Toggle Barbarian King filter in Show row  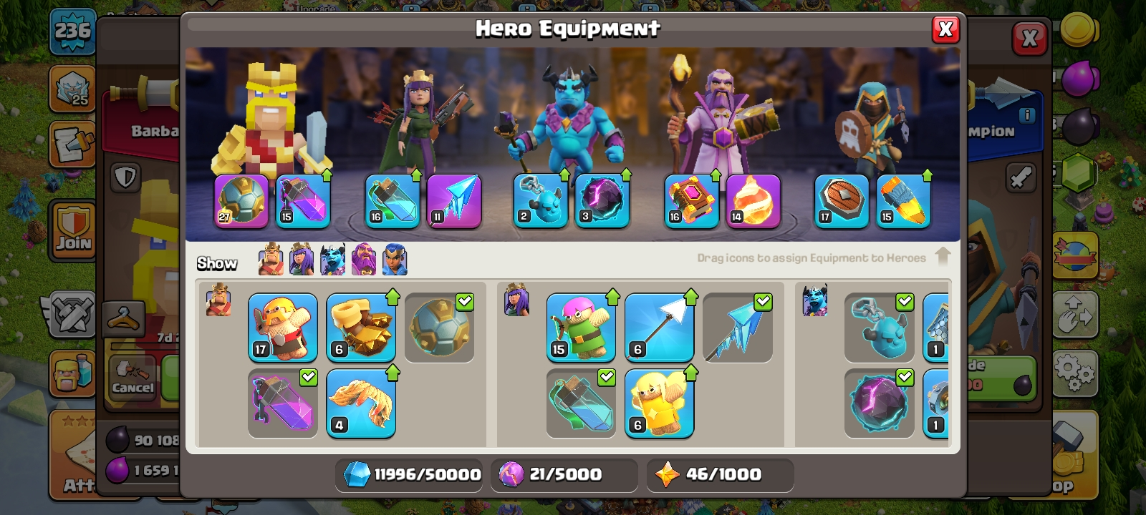[271, 260]
